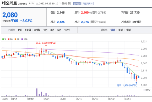Click the 실시간 real-time button
The image size is (152, 102).
point(77,4)
